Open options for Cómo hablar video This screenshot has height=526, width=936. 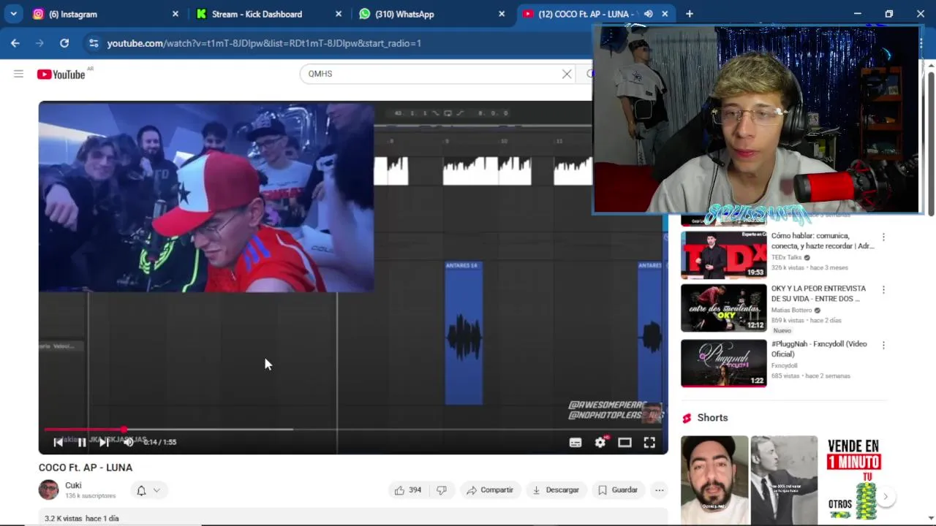tap(883, 237)
